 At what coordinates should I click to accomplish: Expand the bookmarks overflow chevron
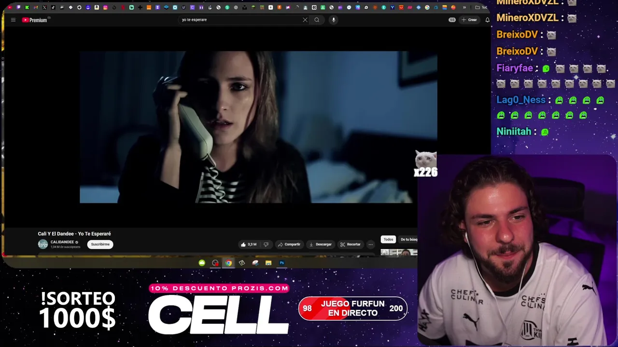point(464,7)
